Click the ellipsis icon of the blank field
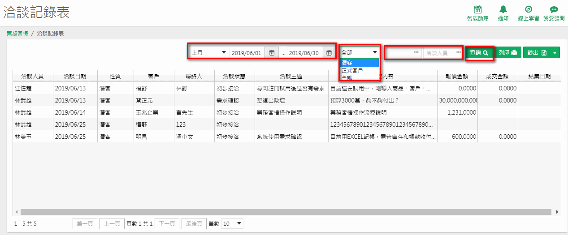Viewport: 568px width, 235px height. pos(416,53)
